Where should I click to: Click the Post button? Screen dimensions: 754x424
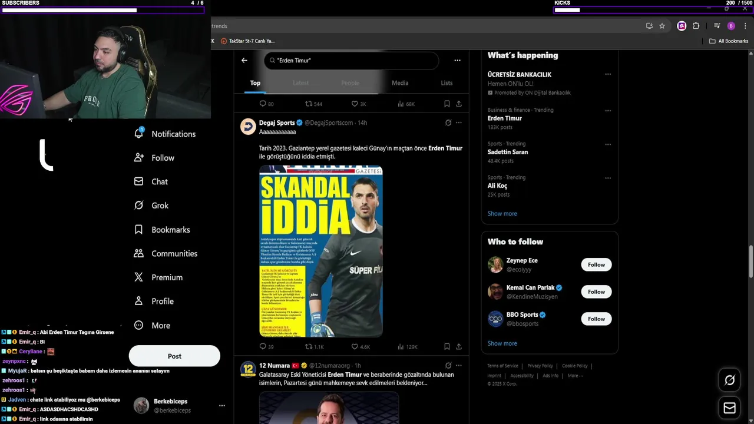(x=174, y=356)
